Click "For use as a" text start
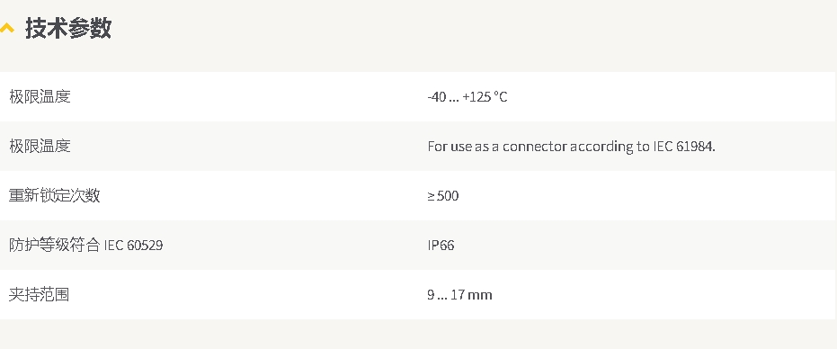 tap(463, 147)
